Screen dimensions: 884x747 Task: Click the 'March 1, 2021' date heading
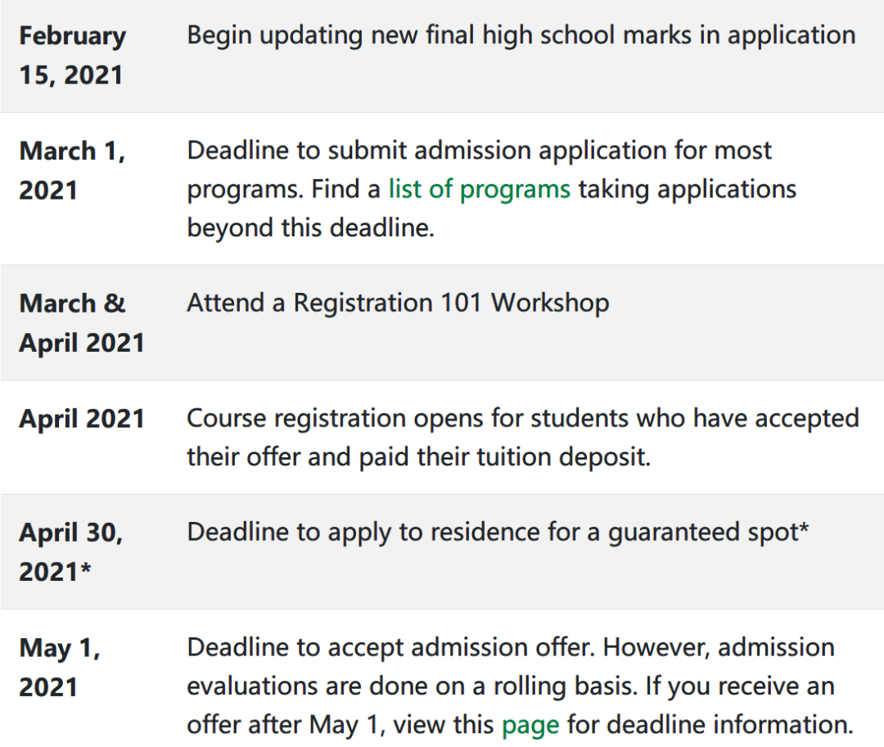point(72,171)
